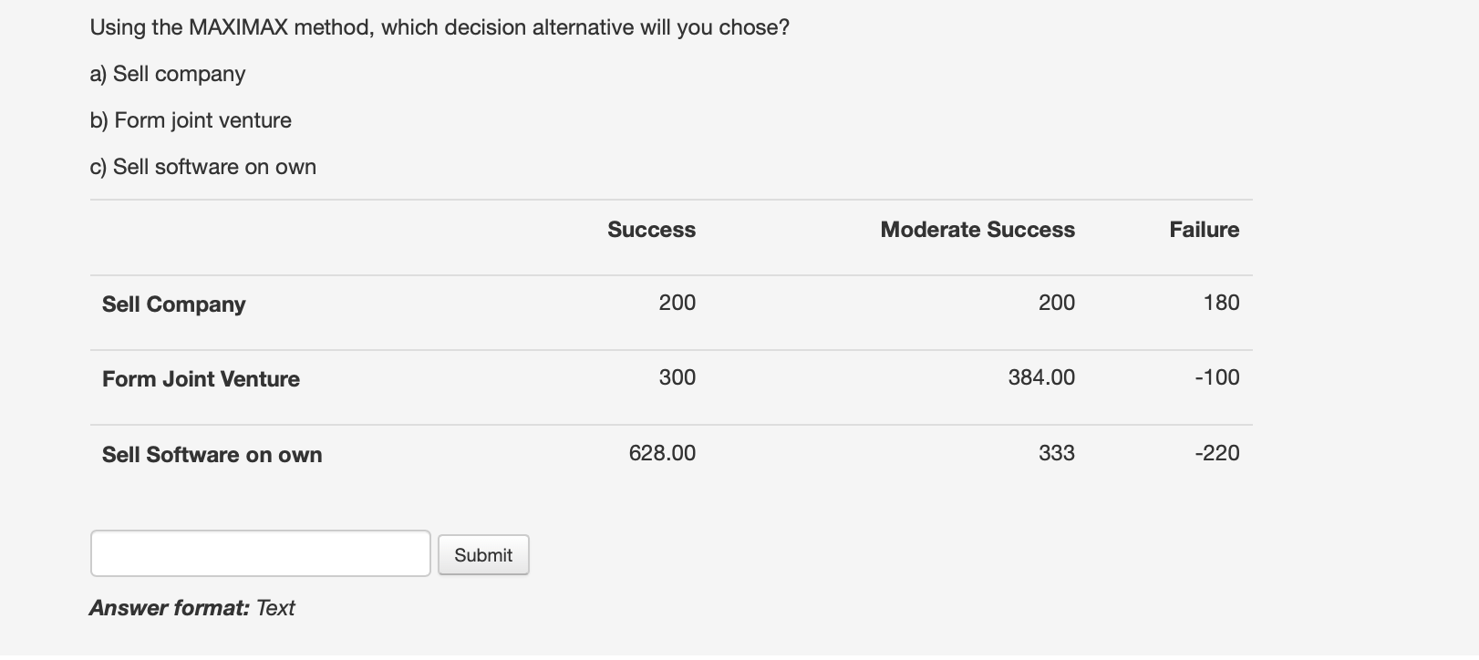Click the 384.00 payoff cell
Image resolution: width=1479 pixels, height=660 pixels.
pyautogui.click(x=1041, y=377)
